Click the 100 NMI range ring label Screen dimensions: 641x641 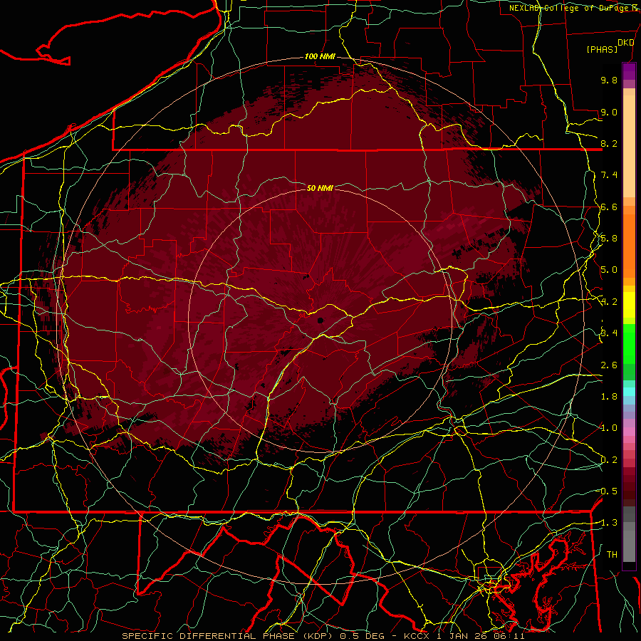pyautogui.click(x=320, y=56)
